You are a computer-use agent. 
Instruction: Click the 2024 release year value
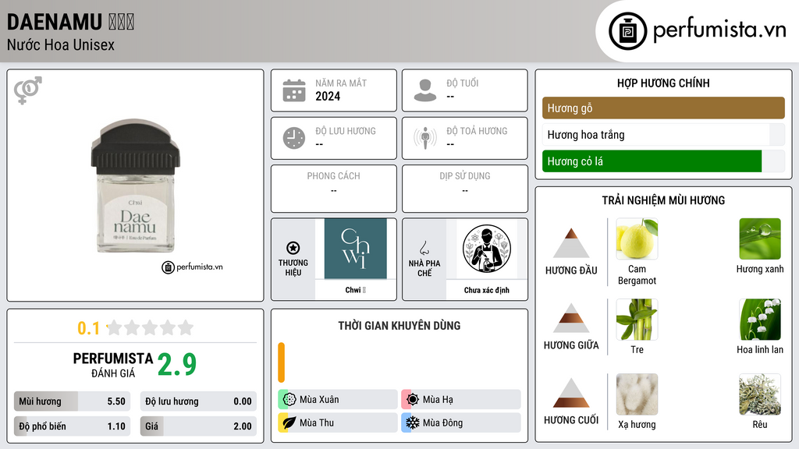[x=328, y=96]
